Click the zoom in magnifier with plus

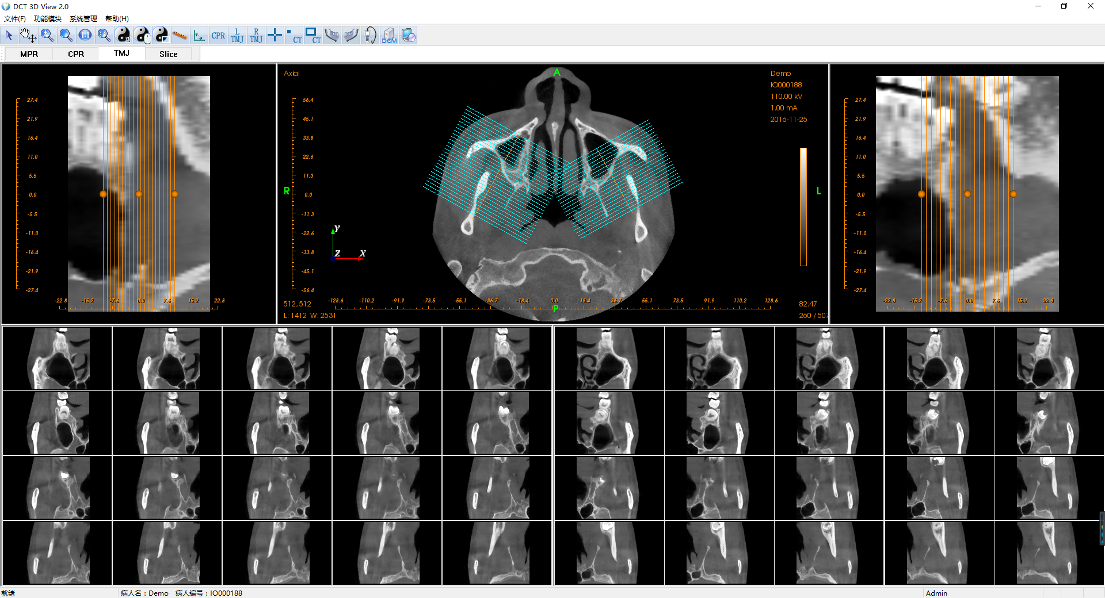tap(47, 36)
